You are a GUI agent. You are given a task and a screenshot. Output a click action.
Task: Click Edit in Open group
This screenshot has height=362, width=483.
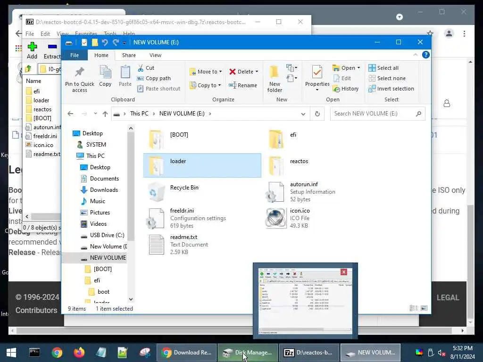[342, 78]
